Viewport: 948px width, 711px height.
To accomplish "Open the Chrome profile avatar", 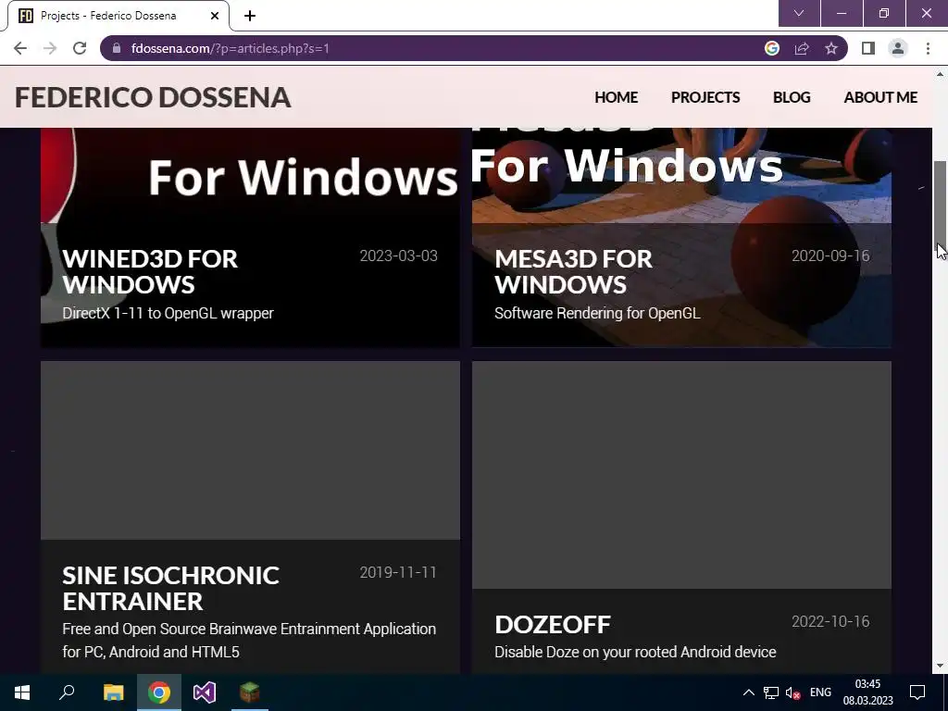I will click(x=898, y=48).
